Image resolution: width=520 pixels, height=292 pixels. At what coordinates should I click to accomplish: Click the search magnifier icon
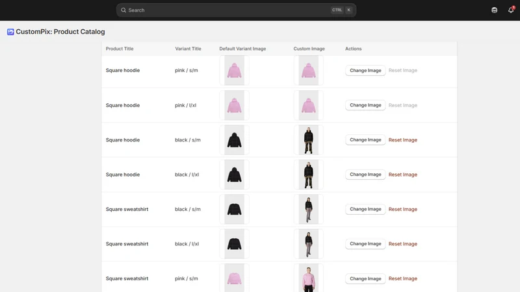pos(123,10)
